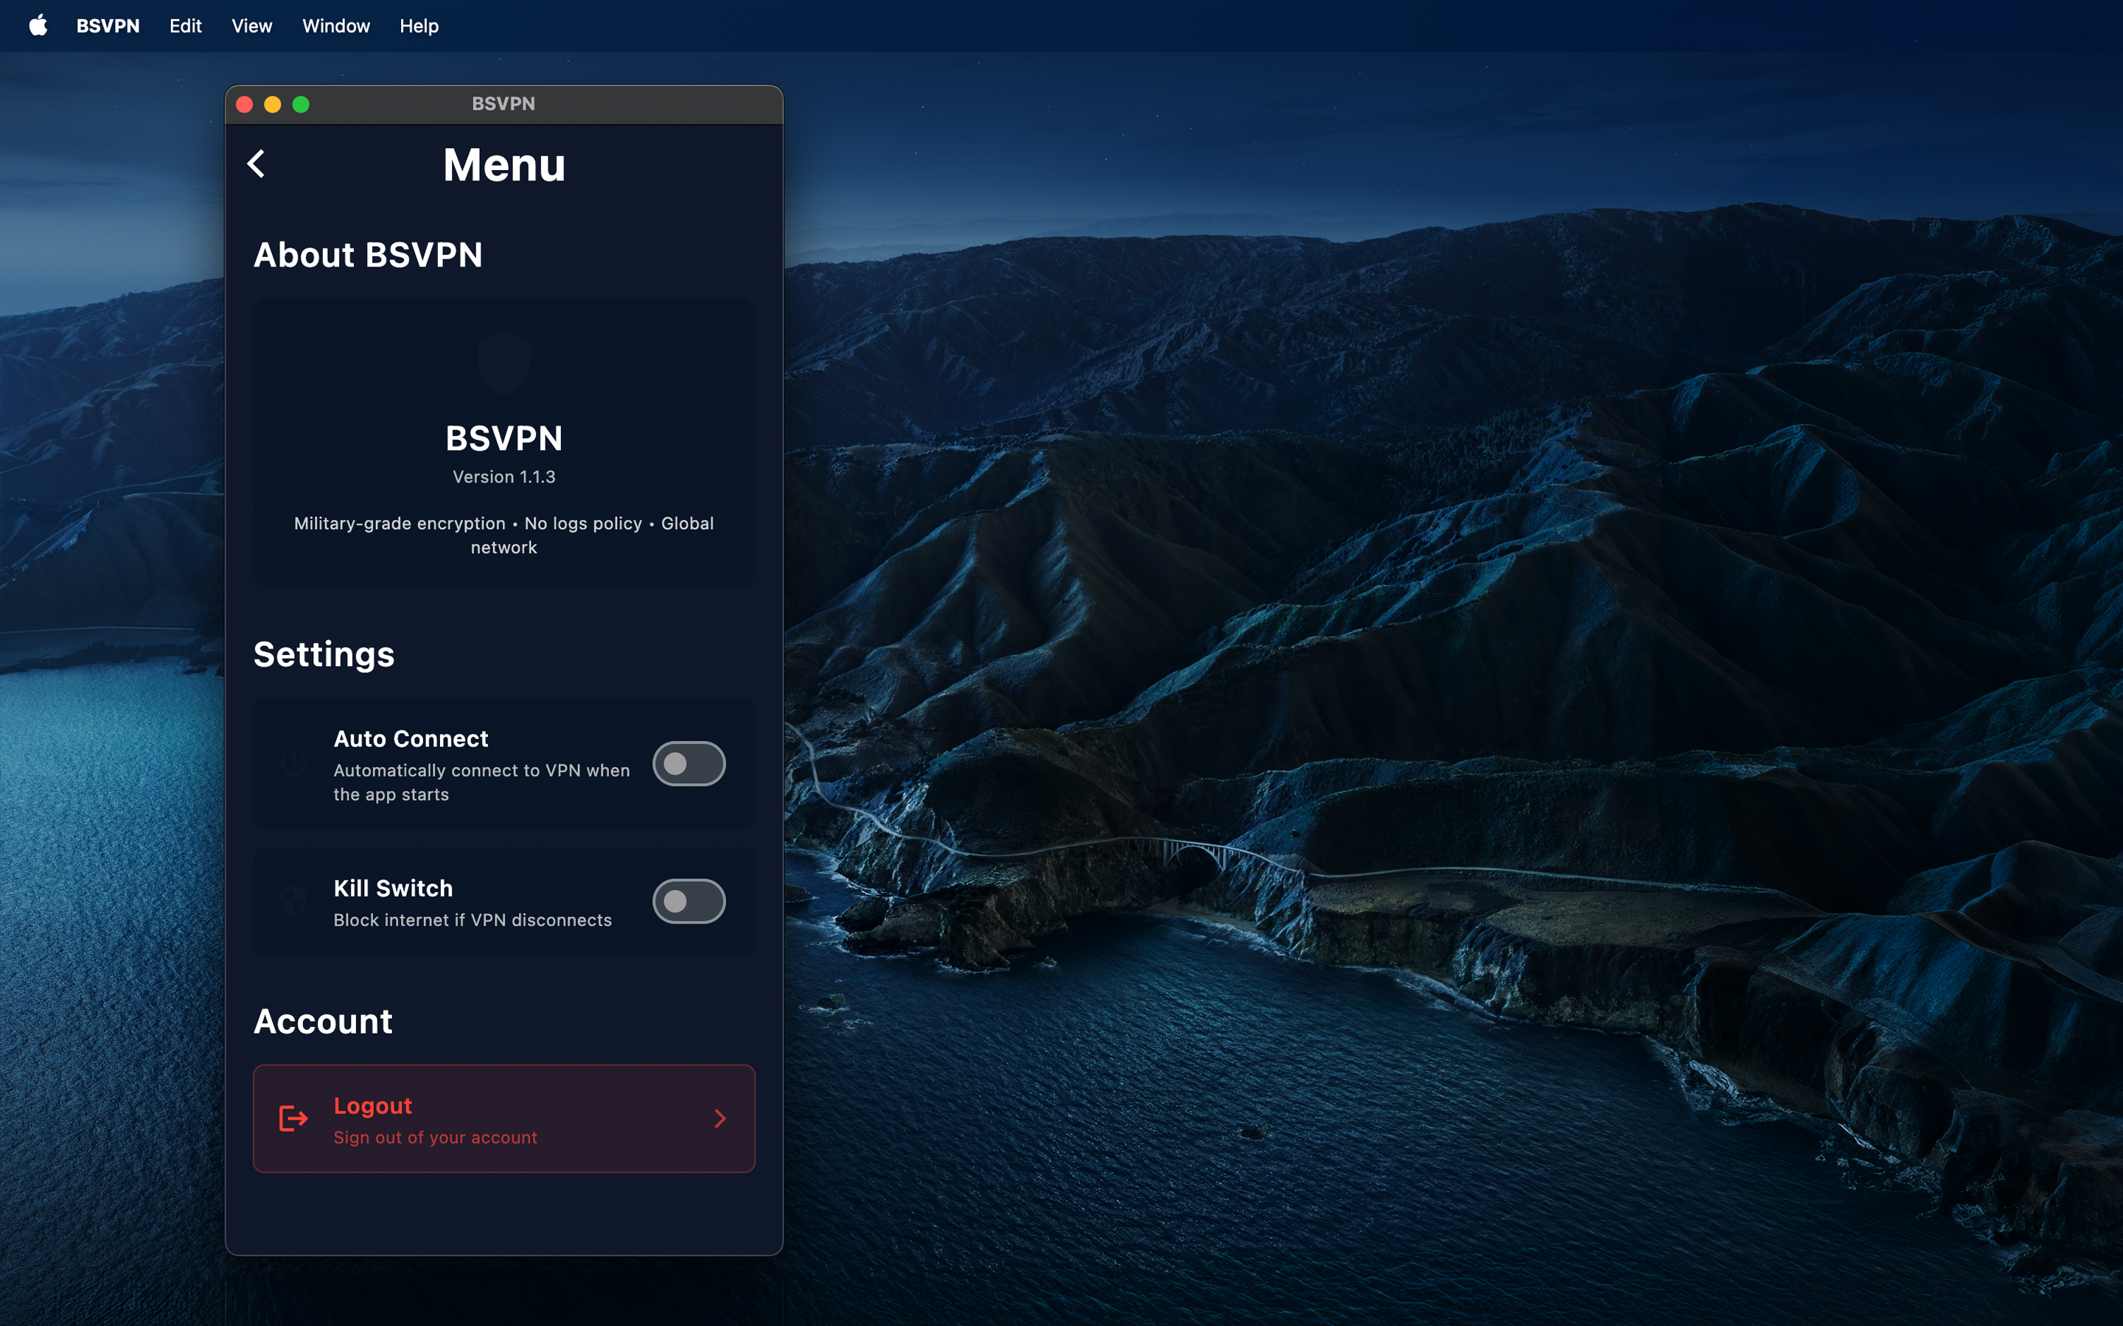
Task: Close the BSVPN window
Action: (x=245, y=105)
